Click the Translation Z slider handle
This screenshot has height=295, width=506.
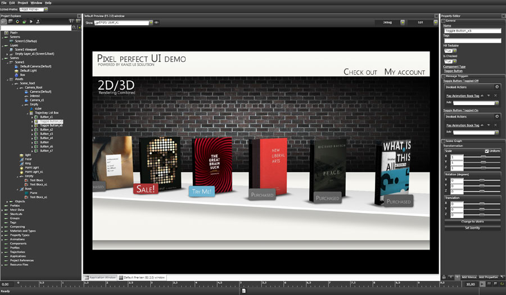pos(482,215)
